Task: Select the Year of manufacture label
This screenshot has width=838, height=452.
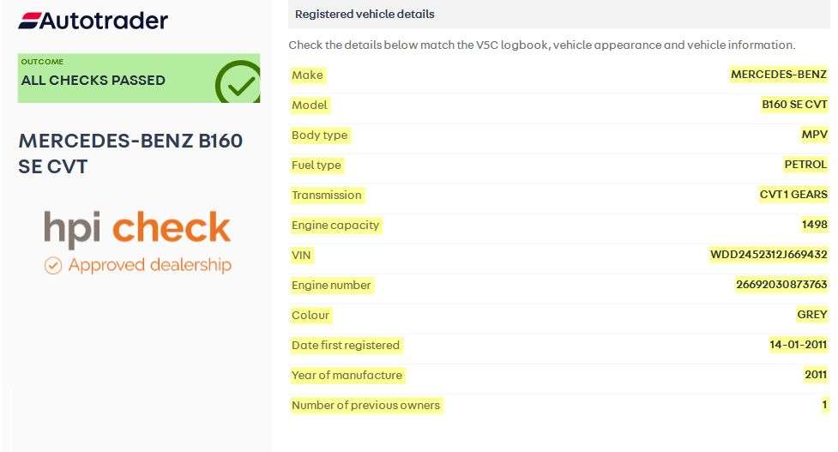Action: pyautogui.click(x=347, y=375)
